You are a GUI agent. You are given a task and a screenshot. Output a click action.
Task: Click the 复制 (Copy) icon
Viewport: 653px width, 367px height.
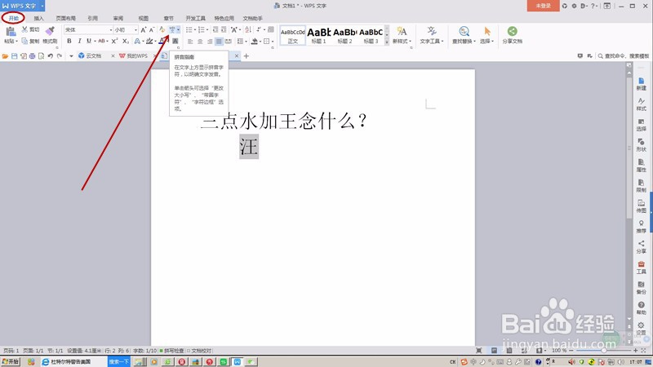tap(24, 42)
